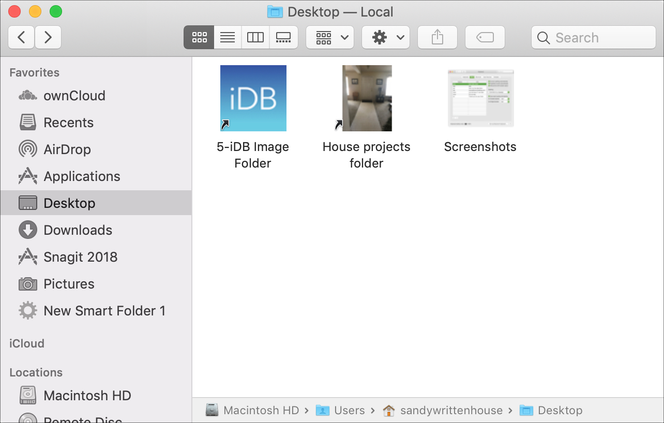Activate Cover Flow view
This screenshot has height=423, width=664.
click(283, 37)
